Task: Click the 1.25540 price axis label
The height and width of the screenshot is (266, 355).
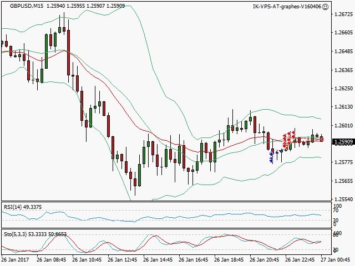Action: (x=343, y=199)
